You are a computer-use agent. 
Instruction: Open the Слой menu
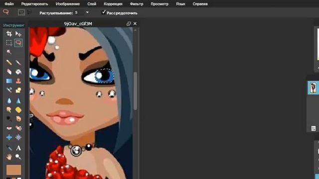click(x=92, y=4)
